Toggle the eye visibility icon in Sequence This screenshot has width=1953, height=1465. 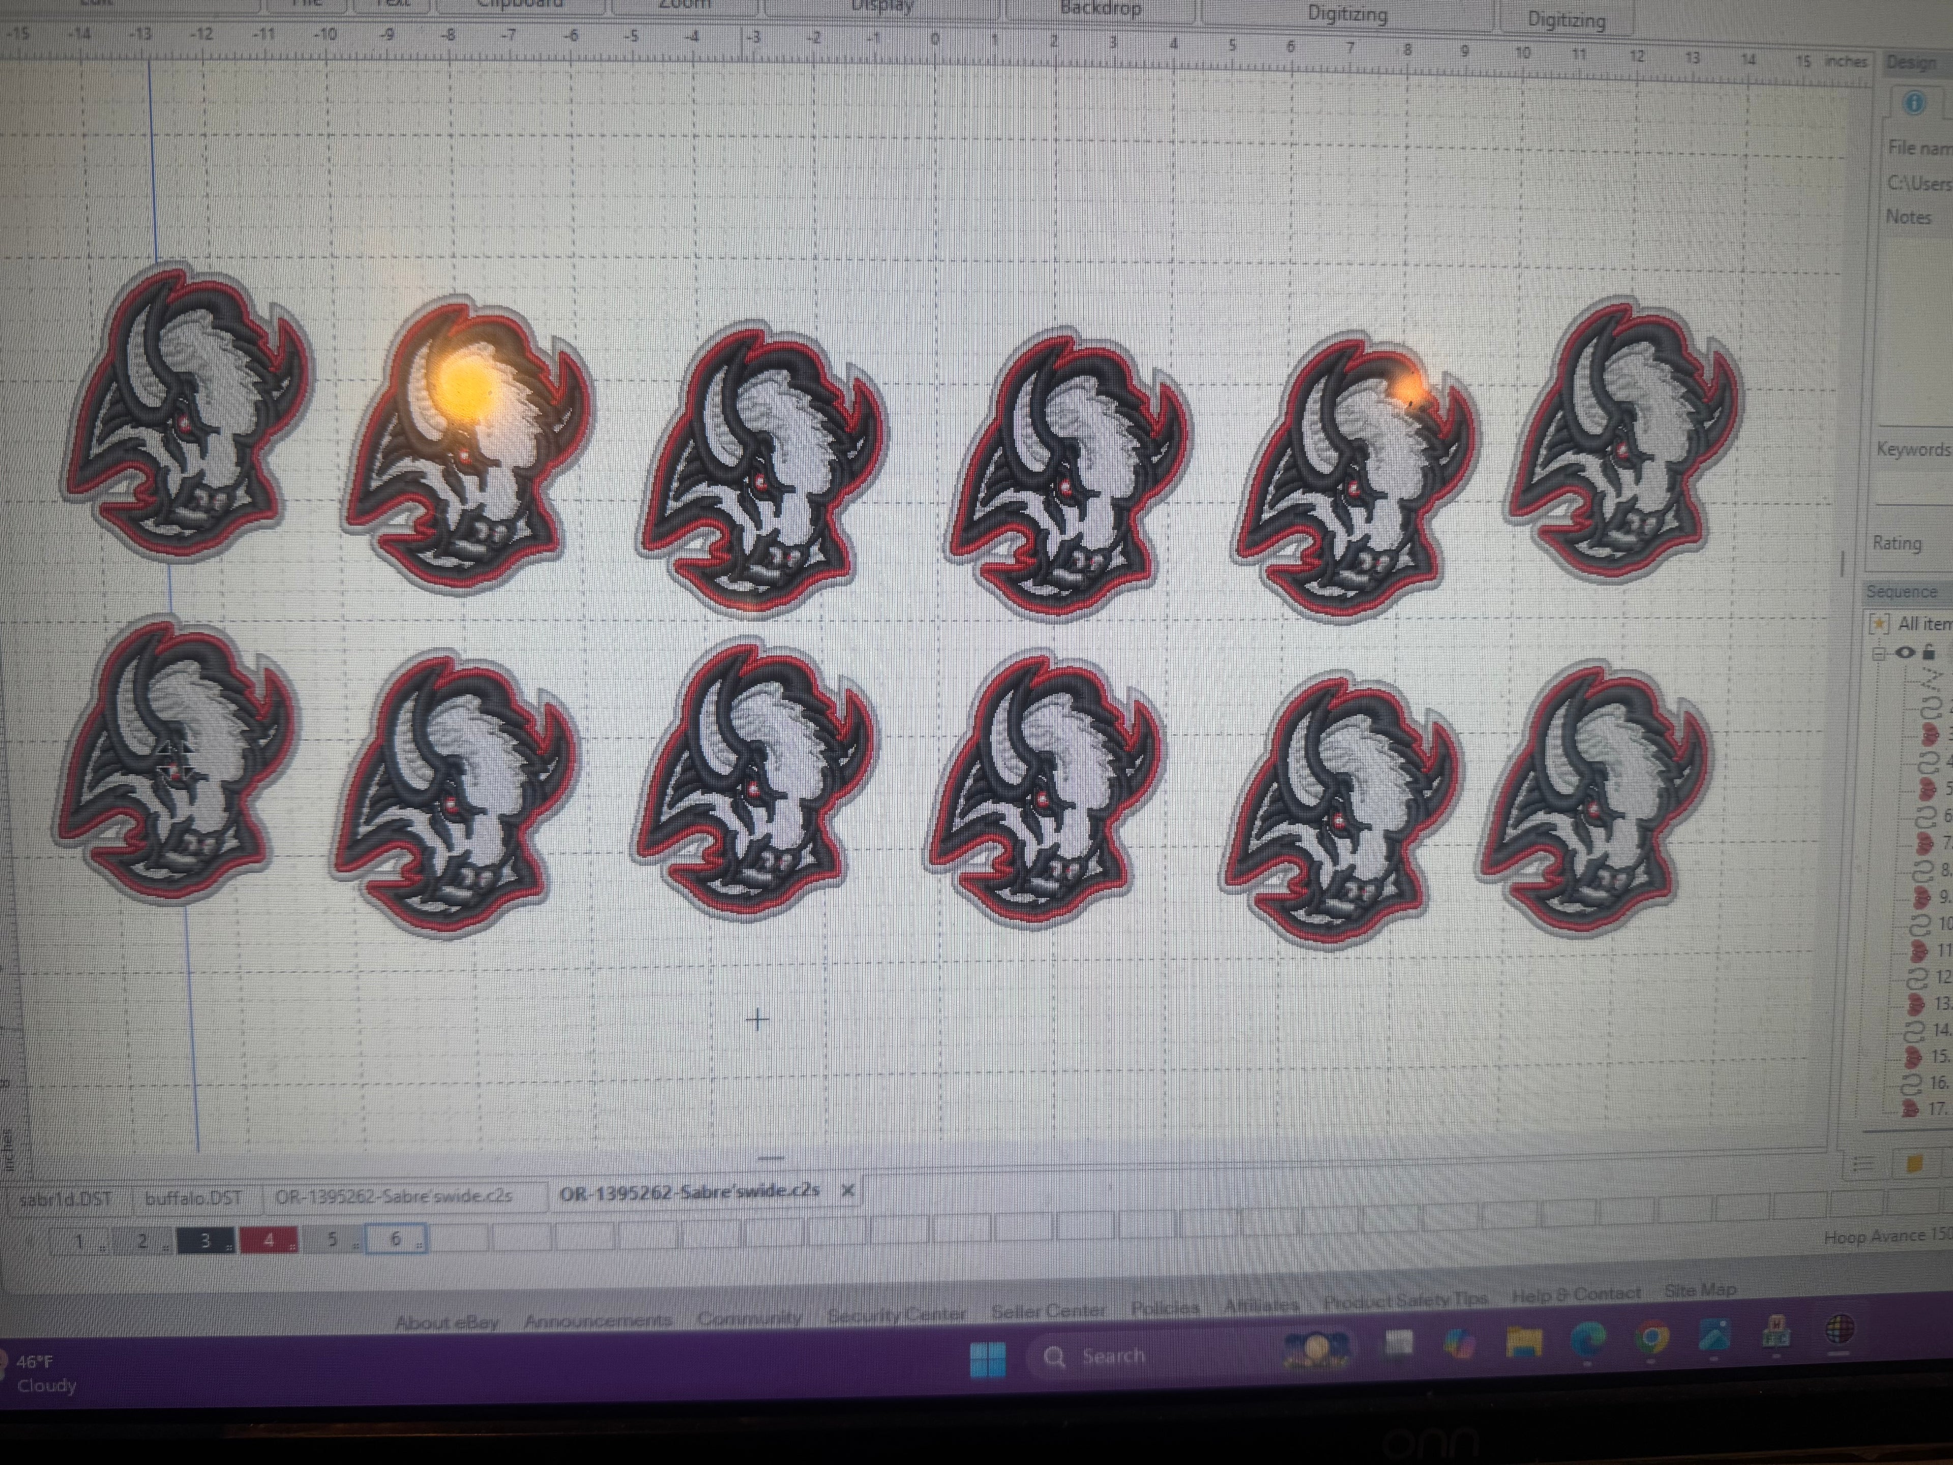click(x=1905, y=653)
